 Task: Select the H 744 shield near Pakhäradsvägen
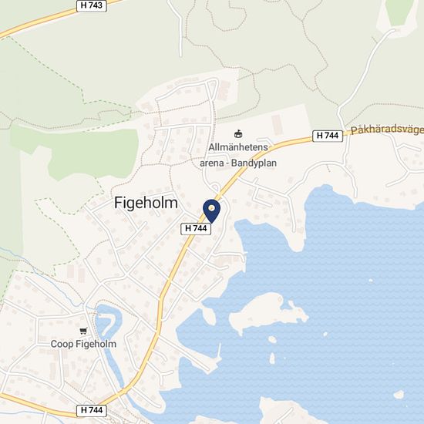pos(328,136)
